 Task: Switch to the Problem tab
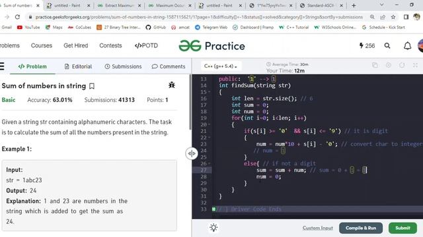pos(32,66)
